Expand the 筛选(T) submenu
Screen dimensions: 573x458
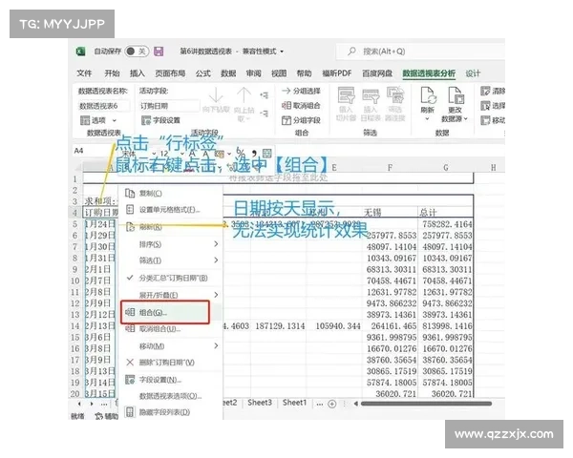click(170, 260)
